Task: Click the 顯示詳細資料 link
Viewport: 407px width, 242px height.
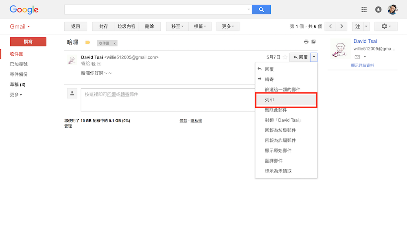Action: (362, 65)
